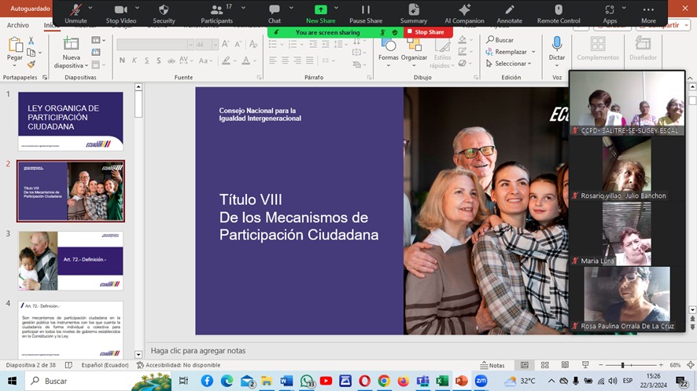The image size is (697, 391).
Task: Adjust the zoom slider in status bar
Action: tap(622, 365)
